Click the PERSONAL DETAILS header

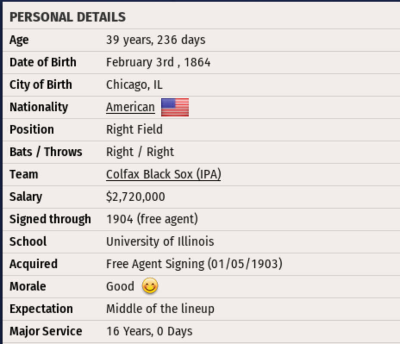coord(68,17)
